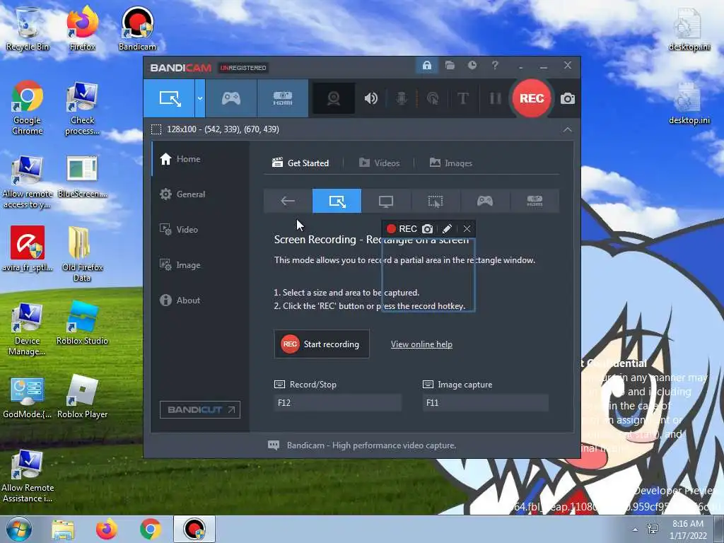This screenshot has height=543, width=724.
Task: Open the scheduled recording clock icon
Action: tap(472, 65)
